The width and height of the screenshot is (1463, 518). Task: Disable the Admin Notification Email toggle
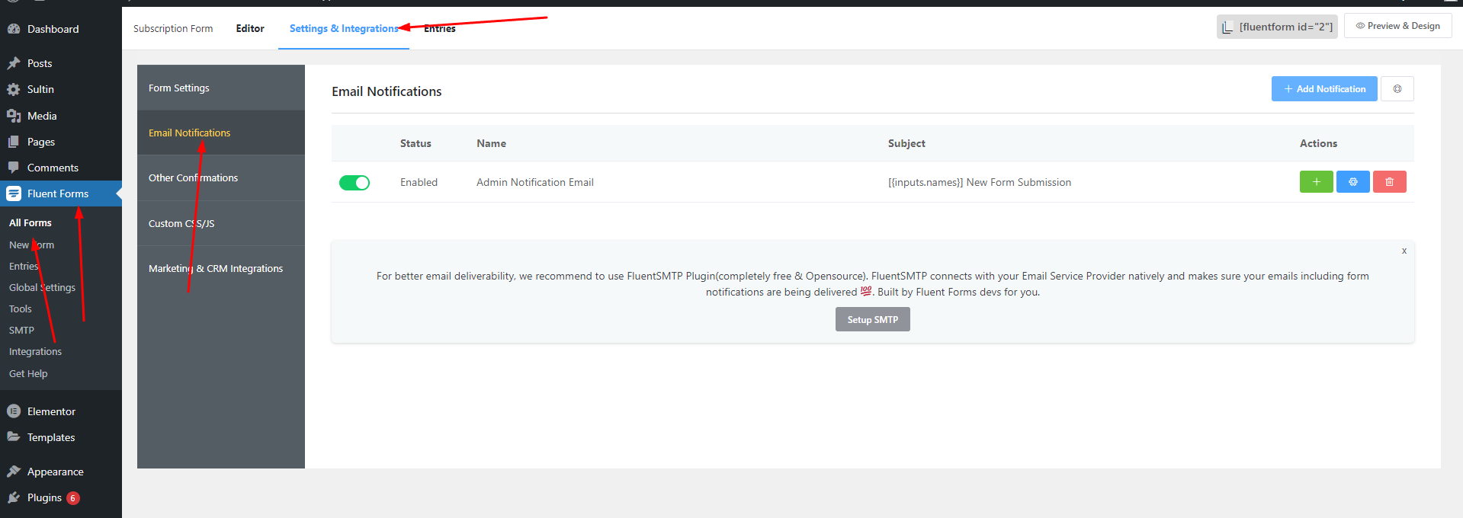[x=355, y=183]
